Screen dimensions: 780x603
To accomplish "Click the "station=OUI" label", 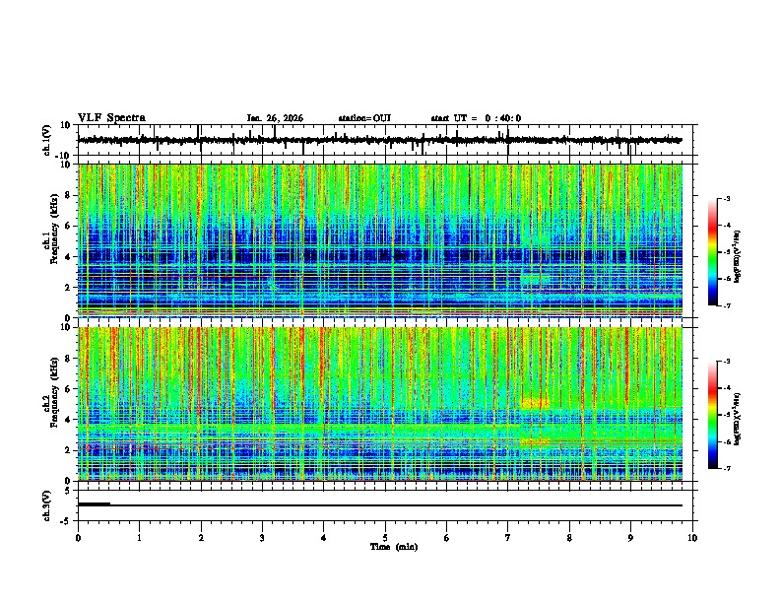I will point(364,118).
